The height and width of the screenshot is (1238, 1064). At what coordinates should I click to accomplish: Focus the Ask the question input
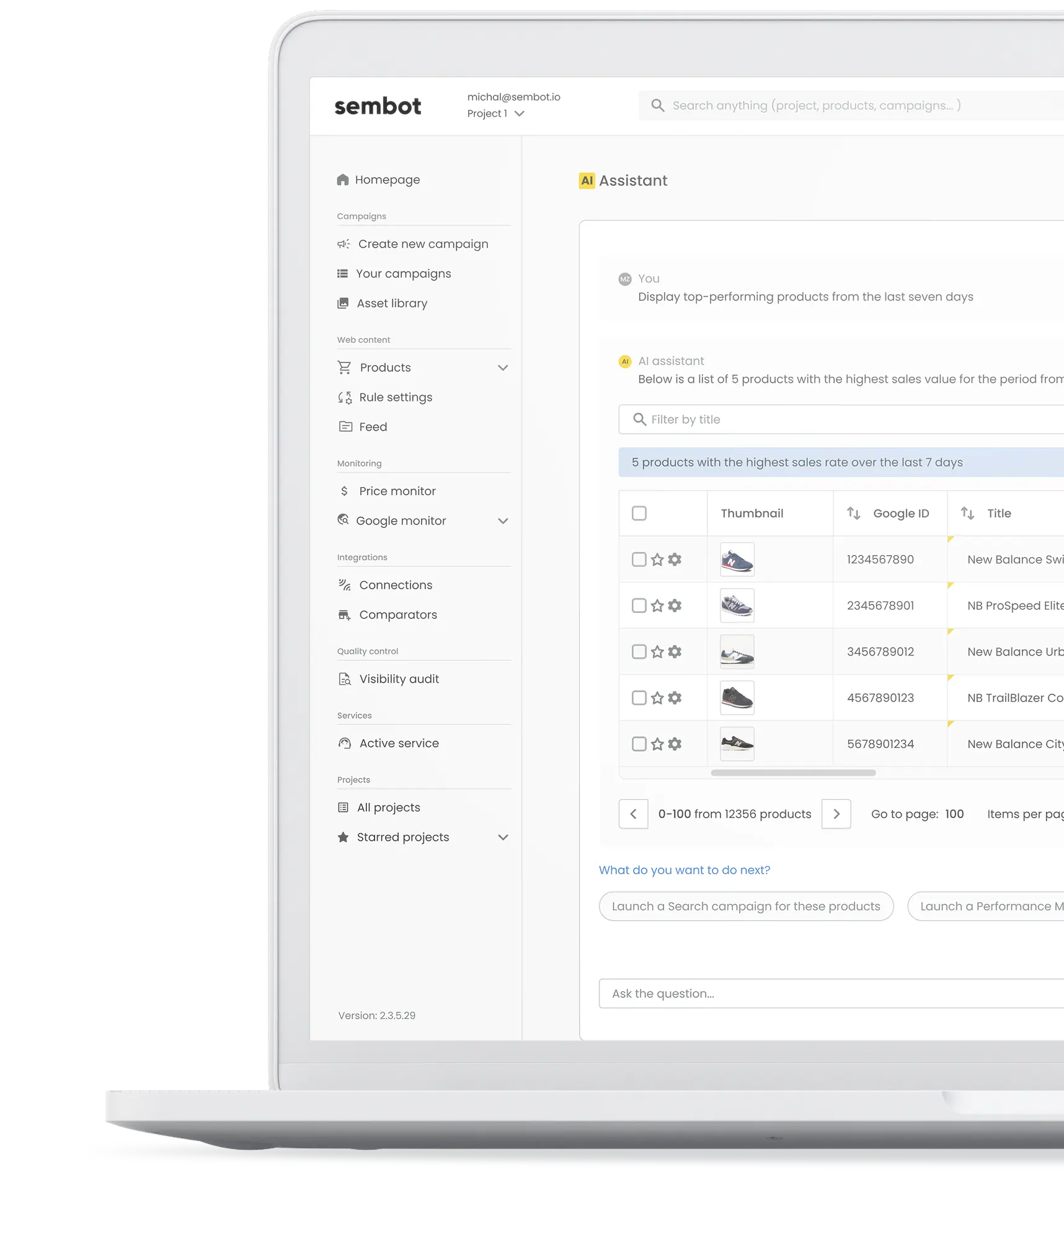831,994
